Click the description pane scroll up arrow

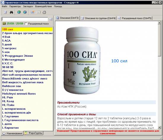tap(159, 23)
